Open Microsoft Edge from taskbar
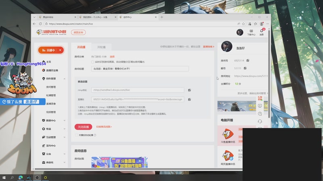Screen dimensions: 323x181 21,177
